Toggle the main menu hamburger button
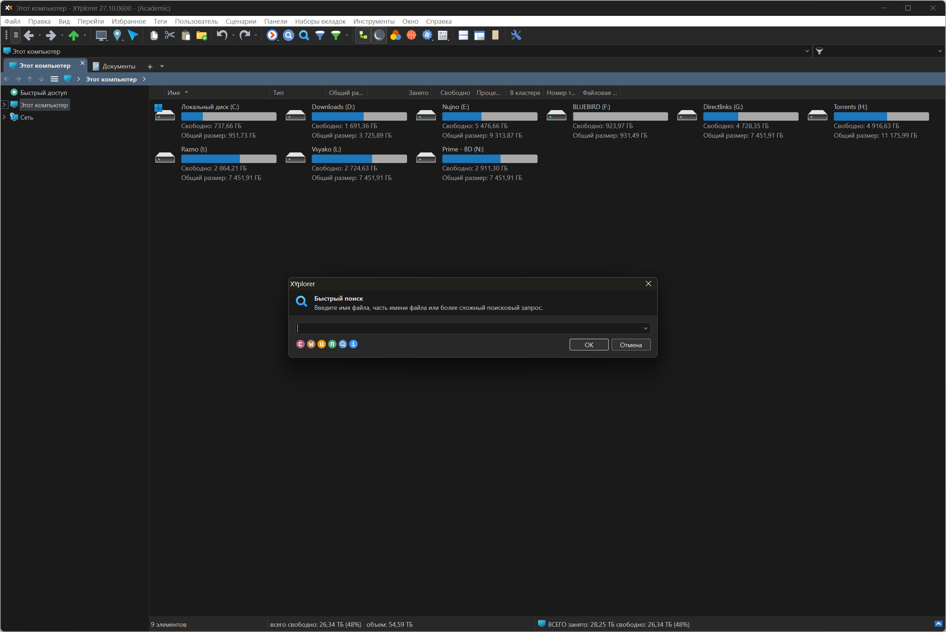The image size is (946, 632). coord(16,36)
